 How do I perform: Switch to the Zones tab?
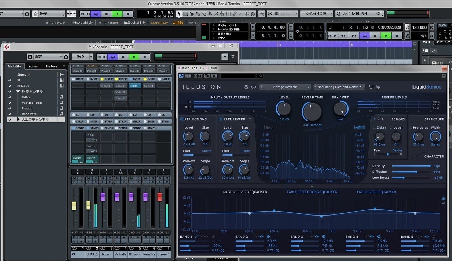pos(33,66)
